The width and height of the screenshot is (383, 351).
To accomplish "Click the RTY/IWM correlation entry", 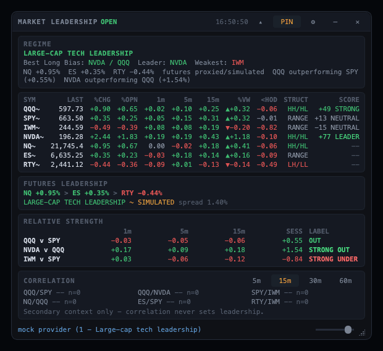I will click(x=280, y=302).
